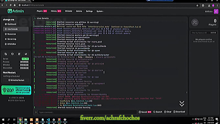Open WinRAR icon in taskbar
Viewport: 220px width, 124px height.
click(x=59, y=120)
